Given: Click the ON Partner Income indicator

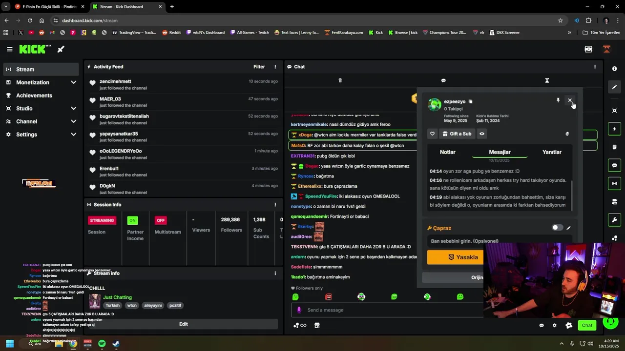Looking at the screenshot, I should [x=132, y=220].
